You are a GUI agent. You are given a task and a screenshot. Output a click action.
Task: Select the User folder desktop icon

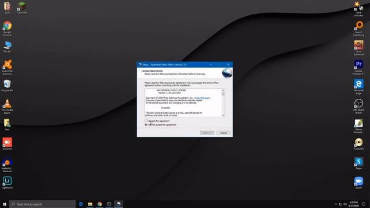(8, 124)
